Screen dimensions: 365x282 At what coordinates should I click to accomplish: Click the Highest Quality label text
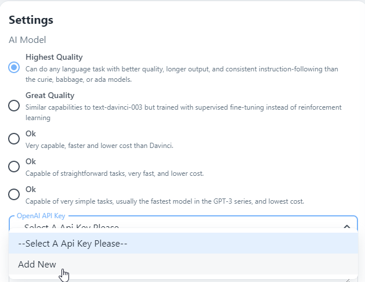[x=54, y=57]
